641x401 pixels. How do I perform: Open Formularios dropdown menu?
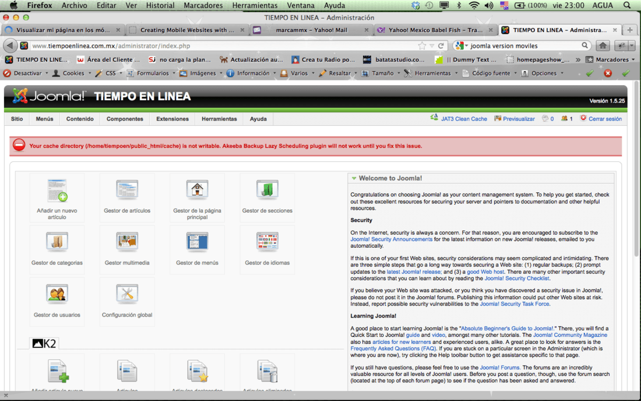[152, 73]
